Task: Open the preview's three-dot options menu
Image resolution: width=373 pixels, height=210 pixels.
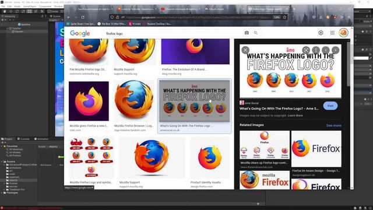Action: (316, 50)
